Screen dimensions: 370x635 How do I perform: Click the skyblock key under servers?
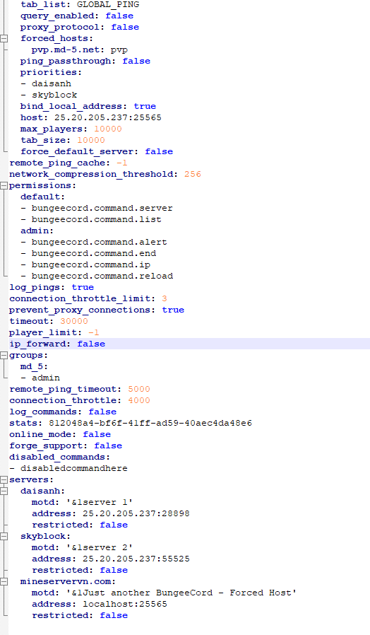[x=45, y=536]
